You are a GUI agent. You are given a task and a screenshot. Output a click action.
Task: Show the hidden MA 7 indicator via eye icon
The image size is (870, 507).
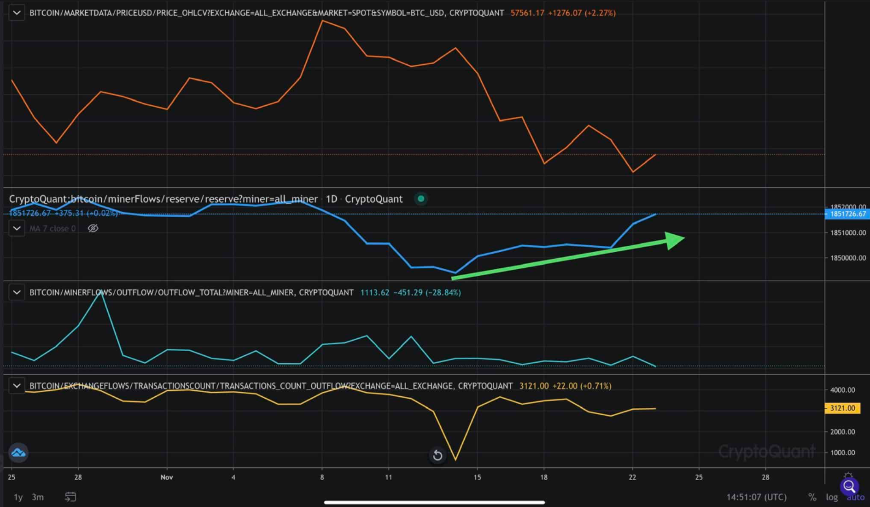93,228
